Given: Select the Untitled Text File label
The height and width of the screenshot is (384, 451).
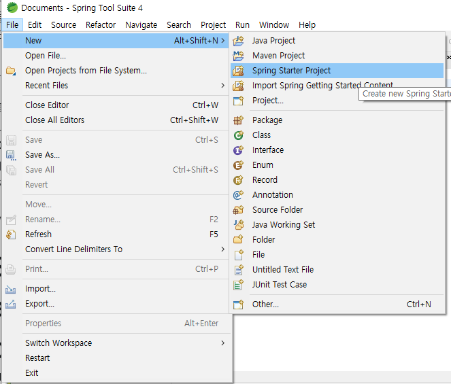Looking at the screenshot, I should pos(283,270).
